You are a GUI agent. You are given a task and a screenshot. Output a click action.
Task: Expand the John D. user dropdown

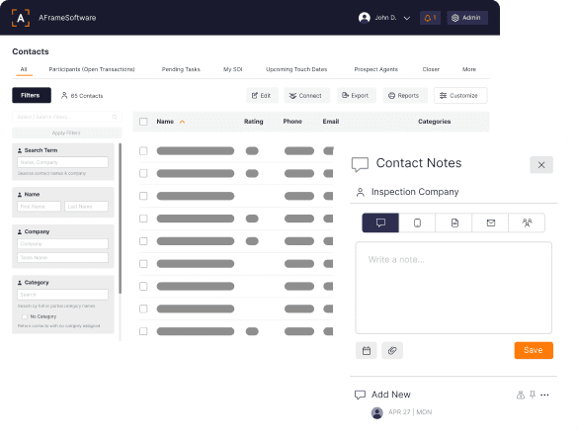tap(407, 18)
